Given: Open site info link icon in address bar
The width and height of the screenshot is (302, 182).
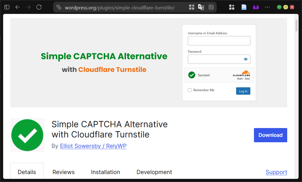Looking at the screenshot, I should coord(59,7).
